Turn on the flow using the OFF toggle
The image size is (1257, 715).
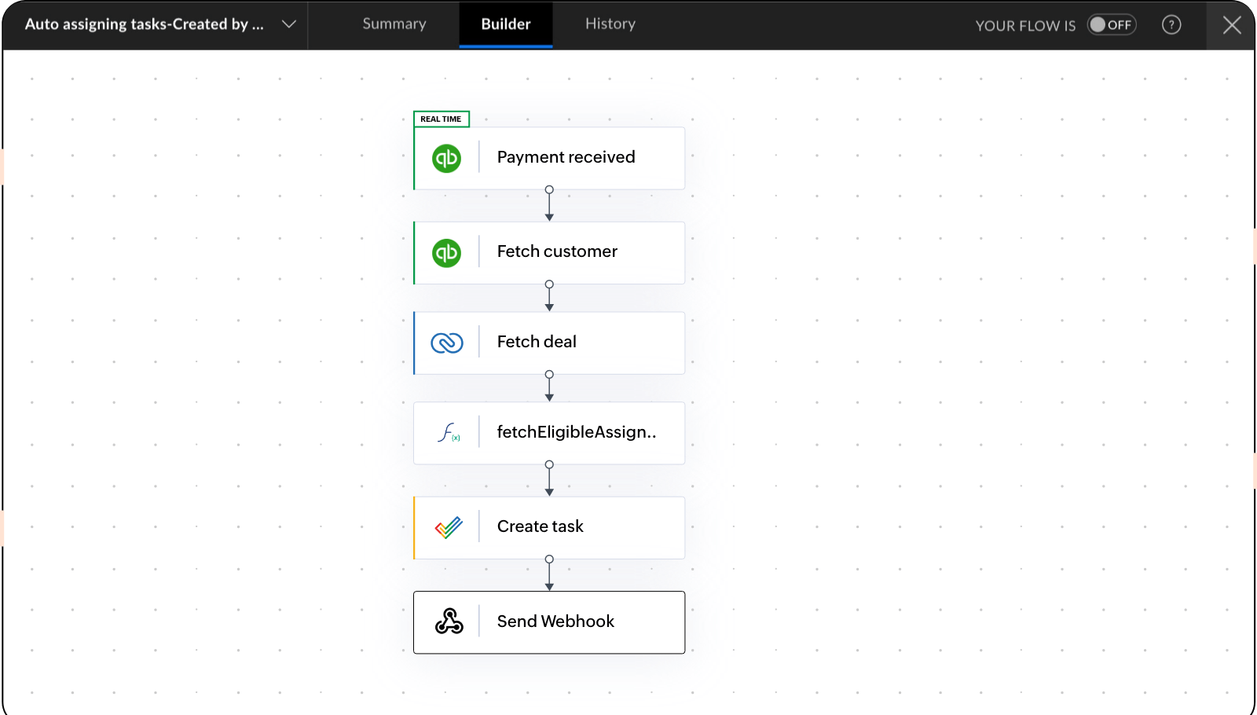click(x=1112, y=24)
